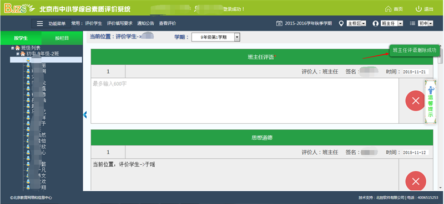Switch to the 按栏目 tab
Viewport: 444px width, 204px height.
pyautogui.click(x=62, y=38)
